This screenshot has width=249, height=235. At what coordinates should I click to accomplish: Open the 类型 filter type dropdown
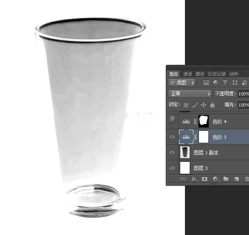(182, 83)
